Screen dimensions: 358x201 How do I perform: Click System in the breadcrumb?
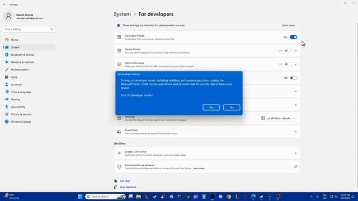click(x=122, y=14)
